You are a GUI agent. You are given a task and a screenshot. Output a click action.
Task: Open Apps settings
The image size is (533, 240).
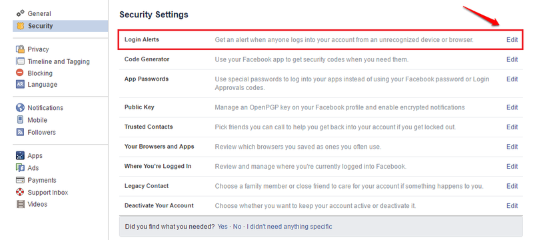click(35, 156)
